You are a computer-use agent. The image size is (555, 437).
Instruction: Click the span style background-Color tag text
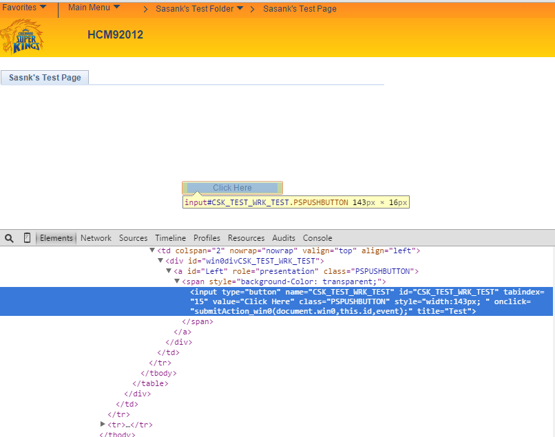pos(284,281)
